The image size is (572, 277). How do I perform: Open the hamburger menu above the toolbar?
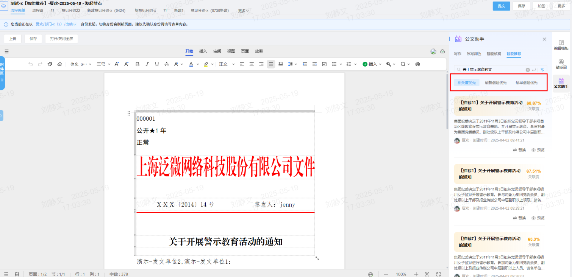(6, 51)
